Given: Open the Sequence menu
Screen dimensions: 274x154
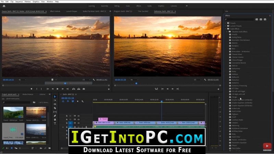Looking at the screenshot, I should pos(19,2).
